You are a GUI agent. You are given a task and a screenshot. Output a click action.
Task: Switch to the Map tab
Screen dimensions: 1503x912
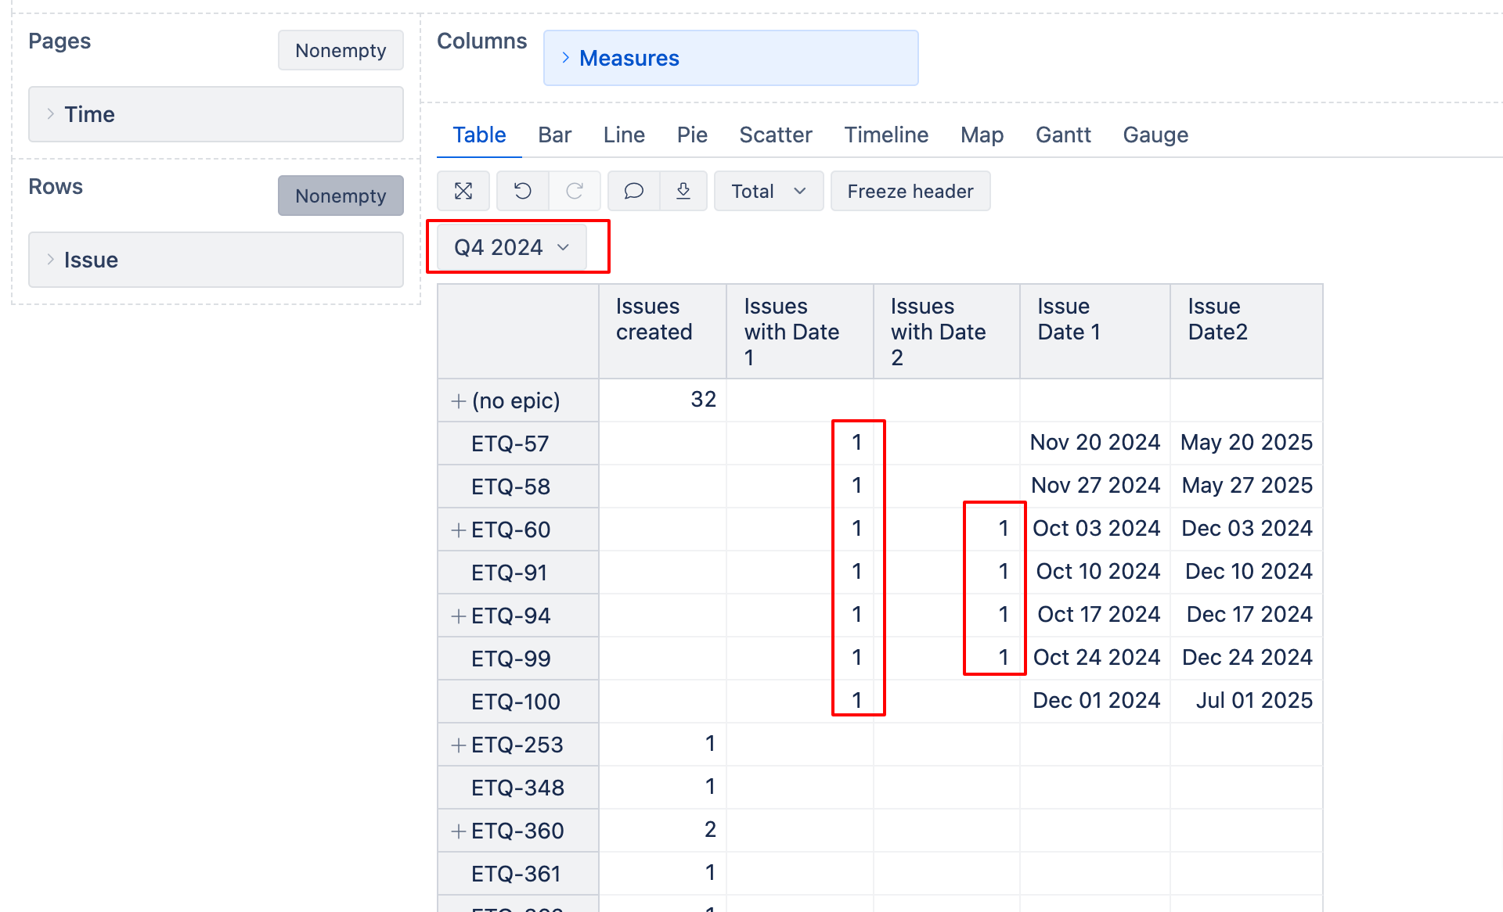982,135
